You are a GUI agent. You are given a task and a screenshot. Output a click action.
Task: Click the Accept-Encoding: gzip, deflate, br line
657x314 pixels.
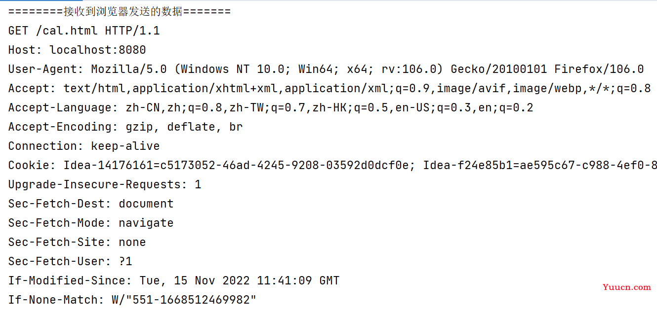point(125,127)
